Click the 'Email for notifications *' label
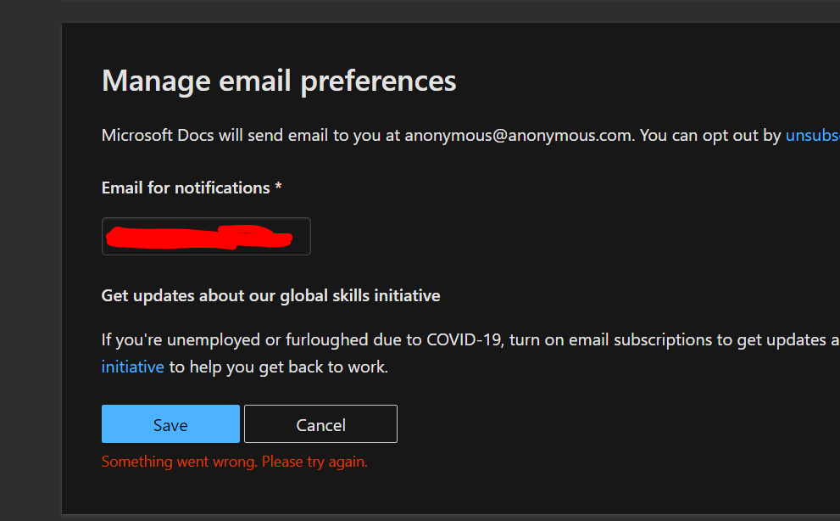The image size is (840, 521). click(x=192, y=188)
